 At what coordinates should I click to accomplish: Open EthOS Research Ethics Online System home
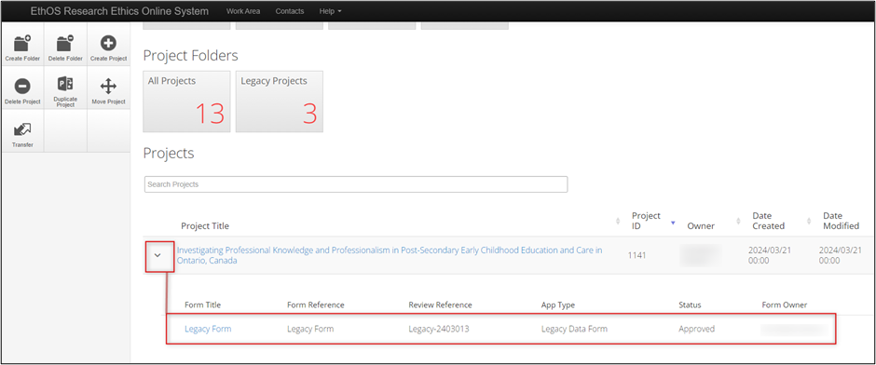(x=119, y=11)
